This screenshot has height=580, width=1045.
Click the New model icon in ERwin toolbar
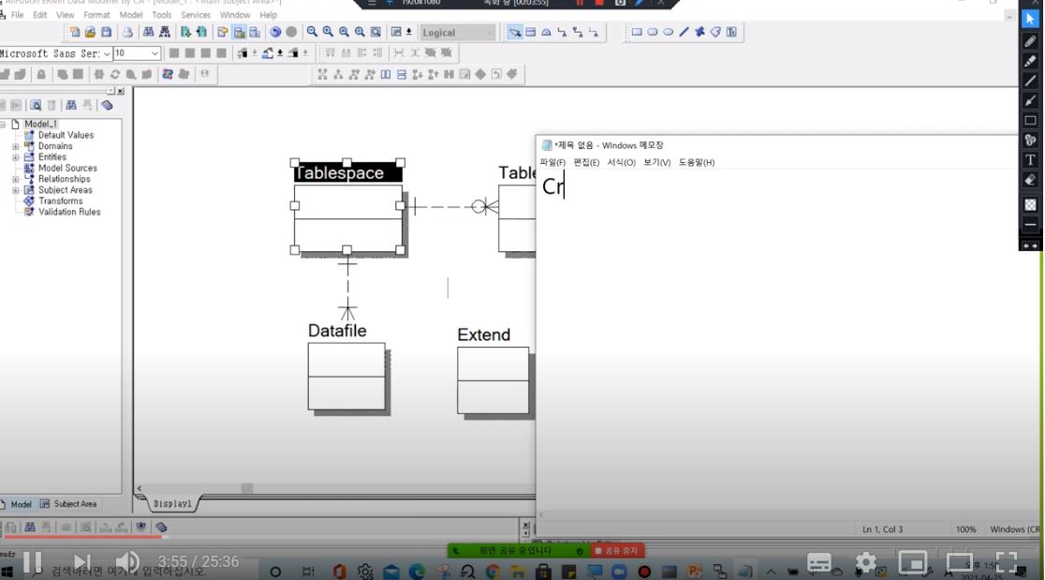click(75, 32)
